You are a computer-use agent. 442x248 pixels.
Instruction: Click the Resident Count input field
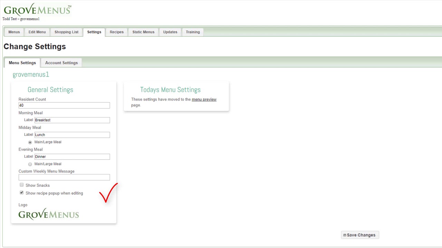tap(64, 105)
